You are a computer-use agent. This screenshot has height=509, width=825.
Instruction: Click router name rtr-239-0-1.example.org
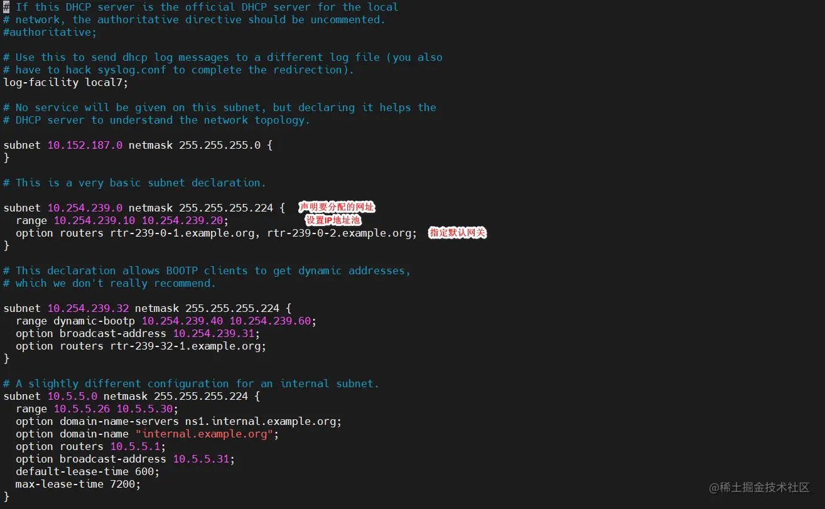coord(182,233)
